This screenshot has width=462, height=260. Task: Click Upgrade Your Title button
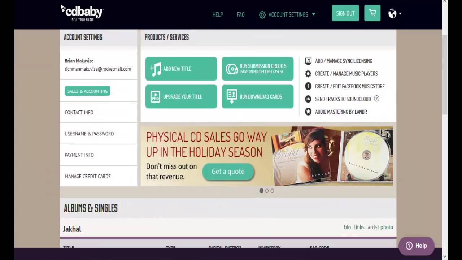pyautogui.click(x=181, y=96)
